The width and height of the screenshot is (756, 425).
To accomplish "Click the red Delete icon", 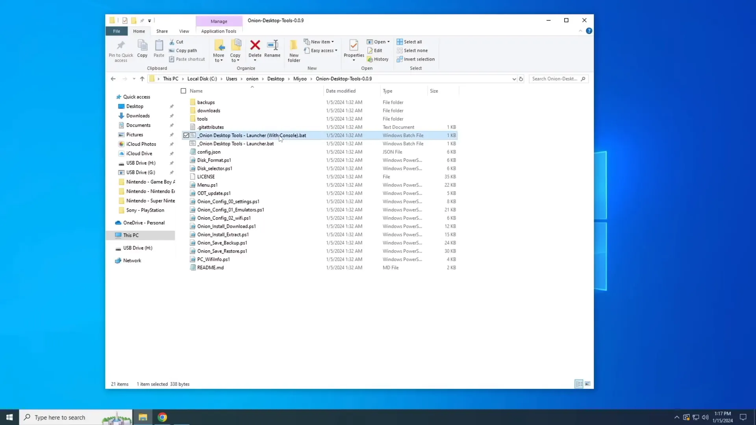I will (255, 45).
